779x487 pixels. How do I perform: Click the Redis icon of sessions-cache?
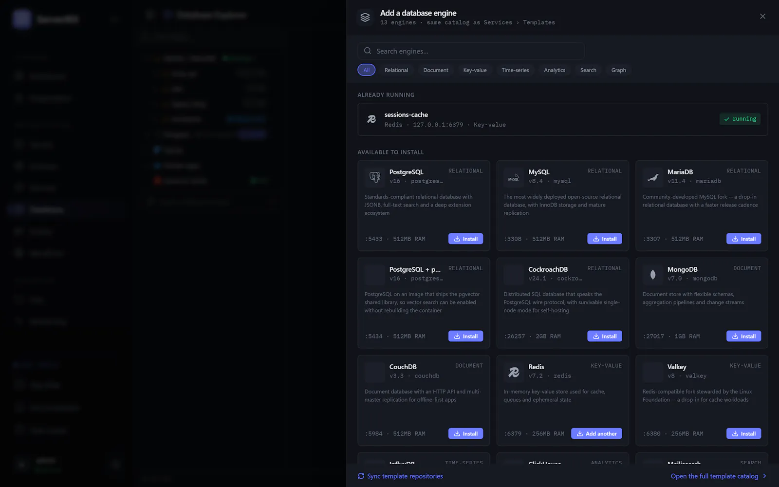click(371, 119)
